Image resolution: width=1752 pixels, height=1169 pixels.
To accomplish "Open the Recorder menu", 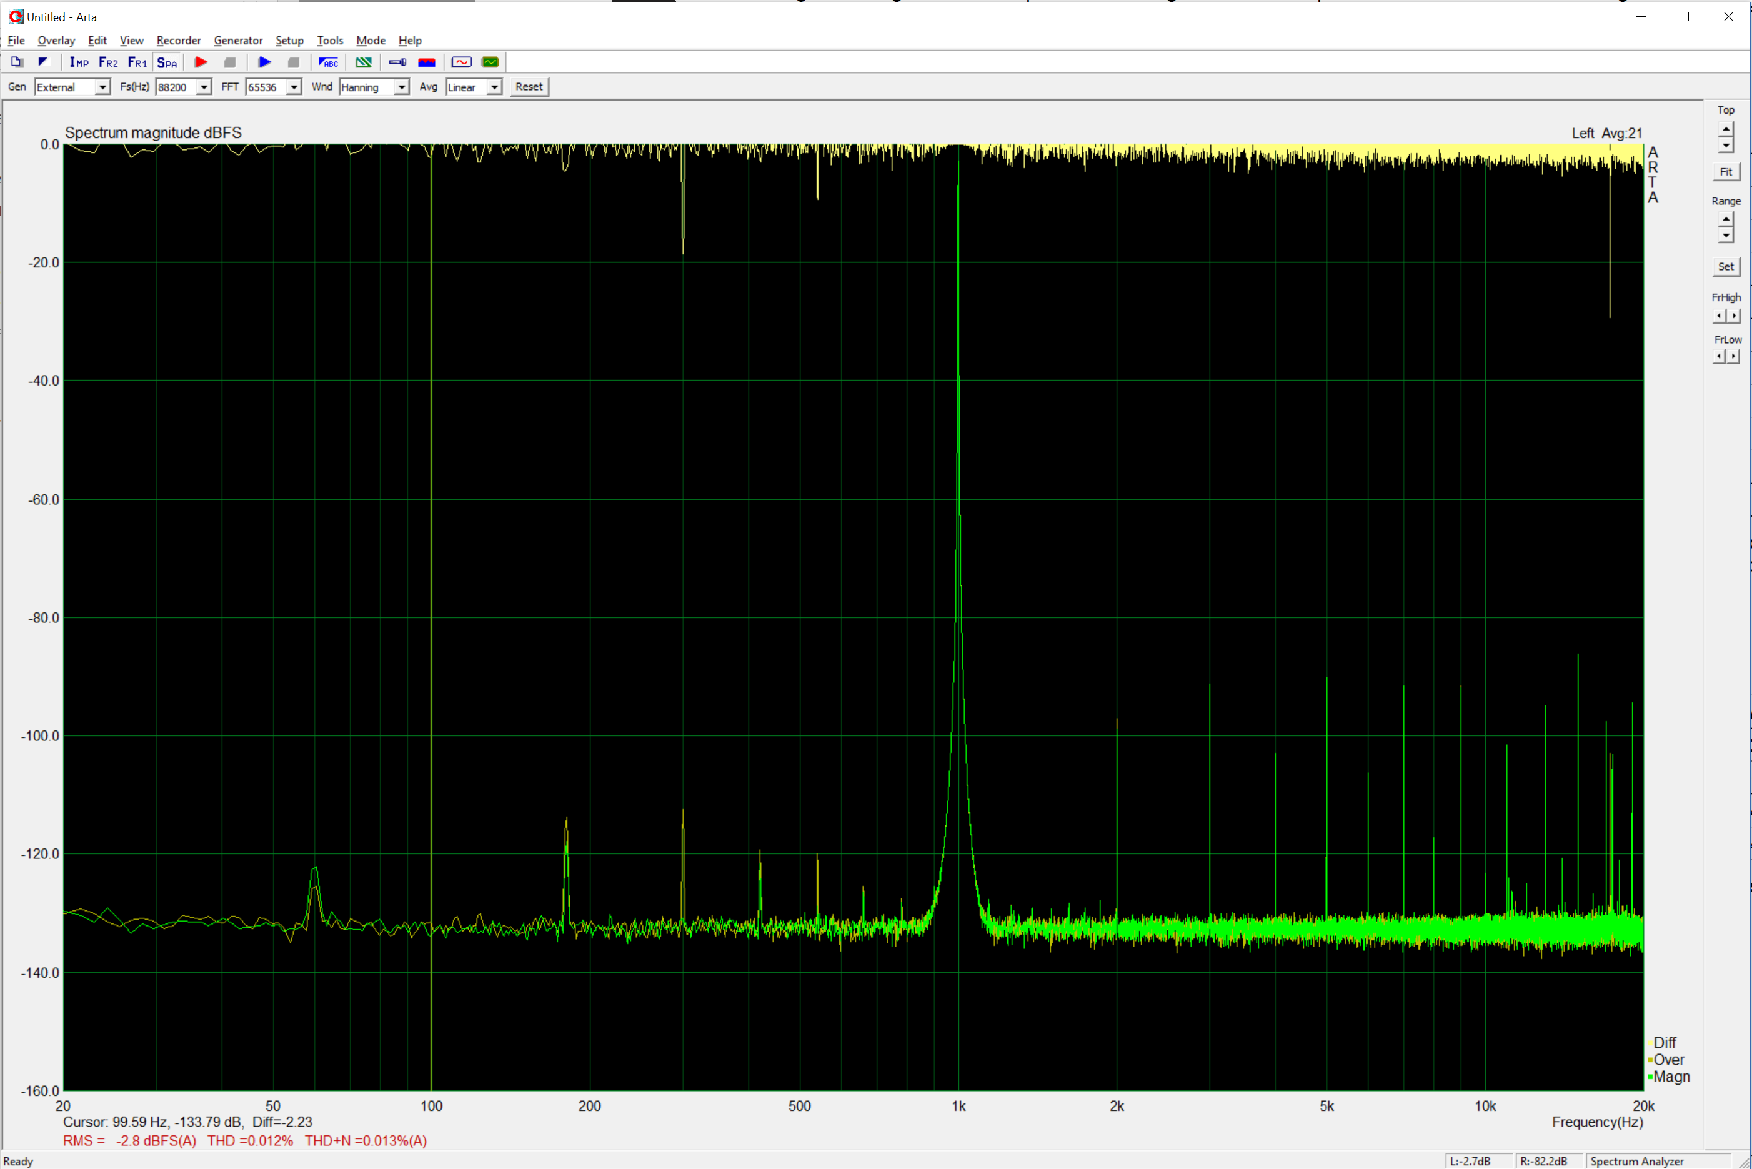I will [179, 40].
